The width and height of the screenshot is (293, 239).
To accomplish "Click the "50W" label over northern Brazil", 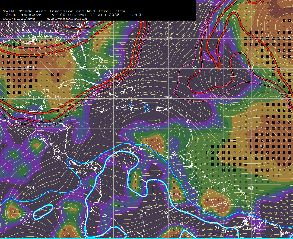I will click(x=251, y=187).
